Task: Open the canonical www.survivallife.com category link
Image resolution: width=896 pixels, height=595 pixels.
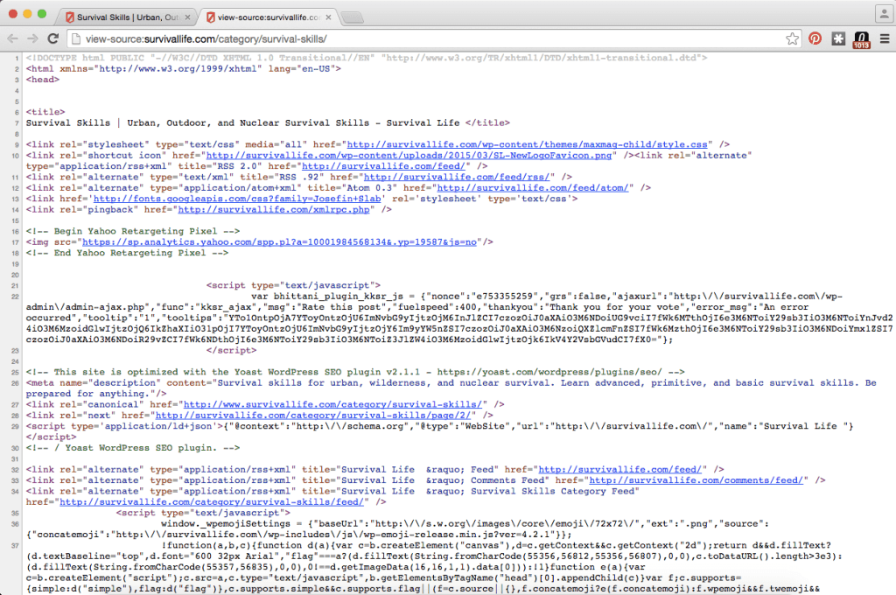Action: [332, 404]
